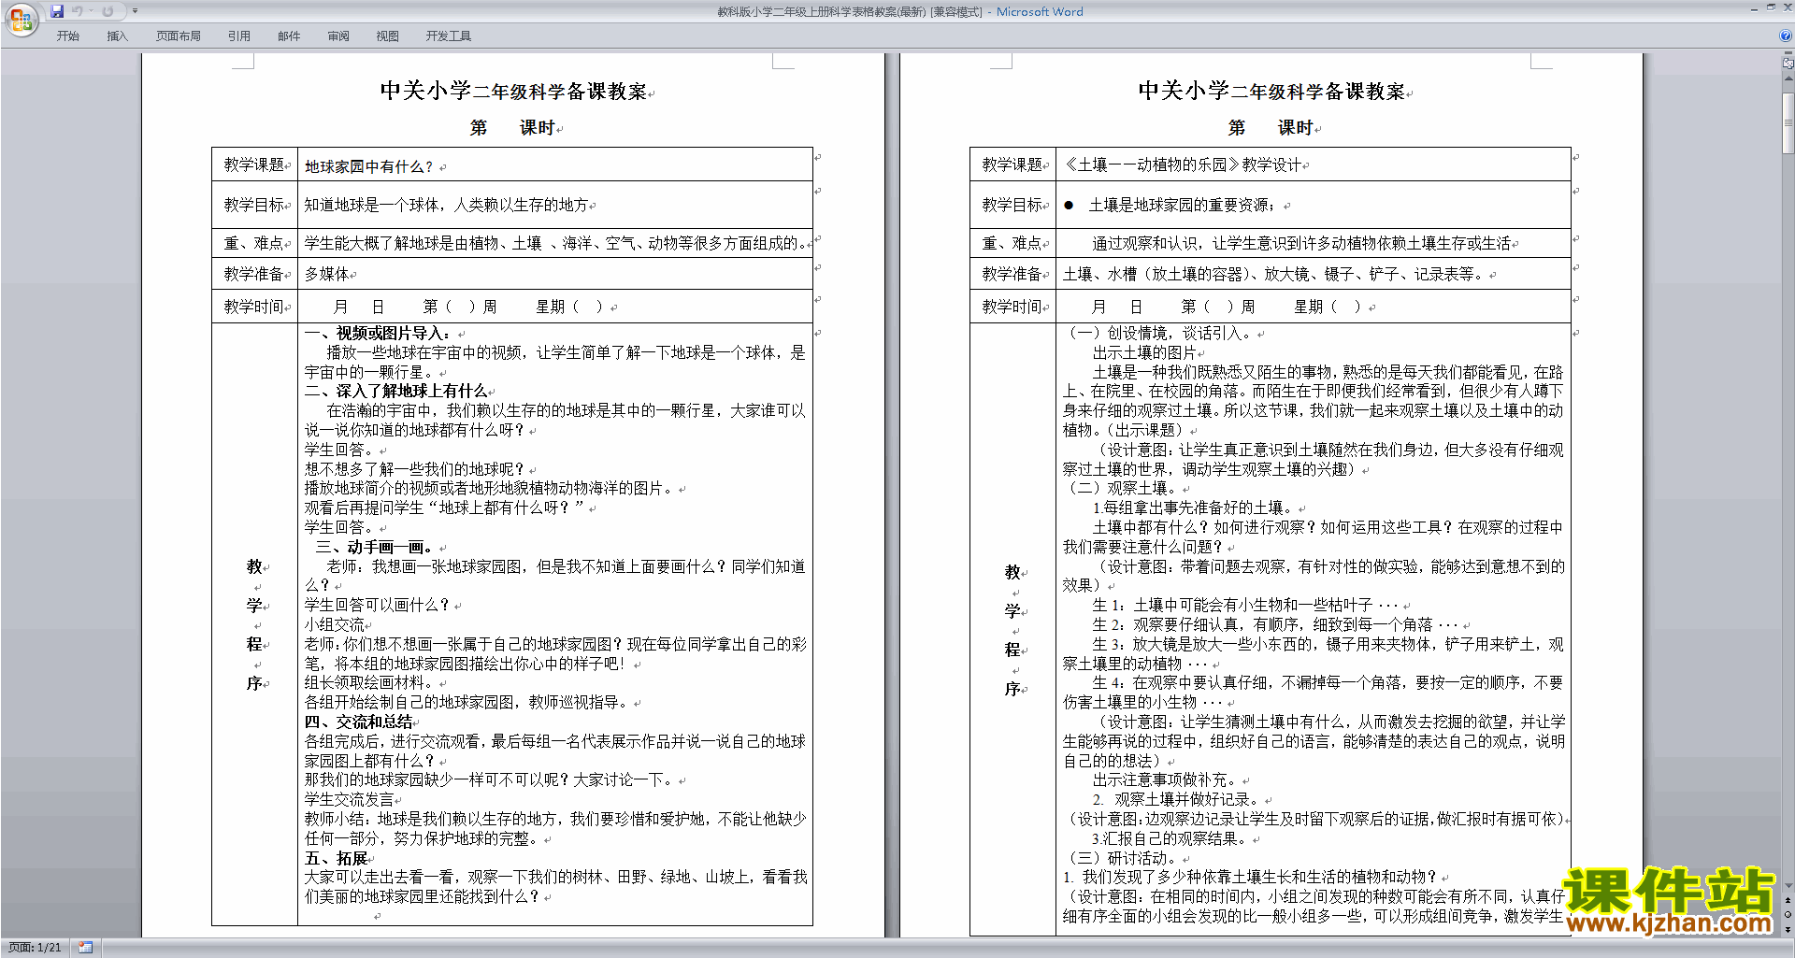Click the left page 教学目标 label cell
Viewport: 1795px width, 958px height.
[253, 205]
